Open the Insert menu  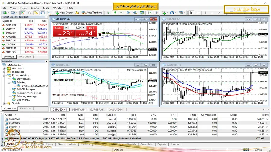[x=23, y=8]
